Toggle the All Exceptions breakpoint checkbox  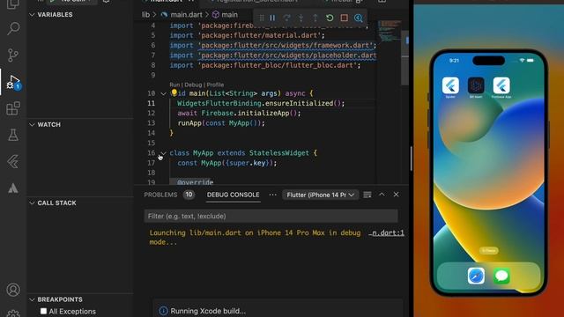coord(43,311)
